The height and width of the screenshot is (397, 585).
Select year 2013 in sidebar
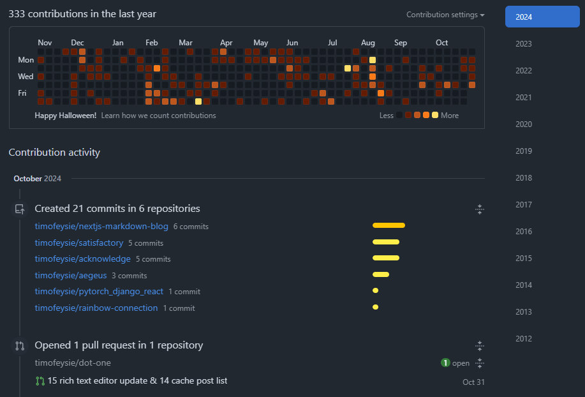click(524, 312)
